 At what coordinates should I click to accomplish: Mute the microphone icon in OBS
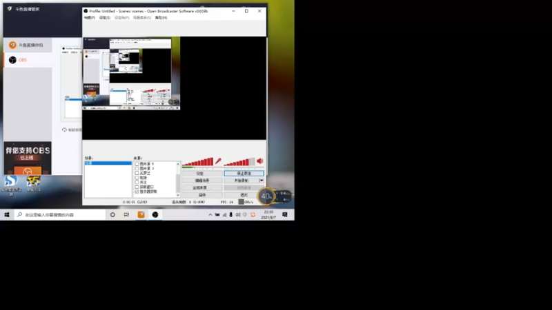coord(218,161)
